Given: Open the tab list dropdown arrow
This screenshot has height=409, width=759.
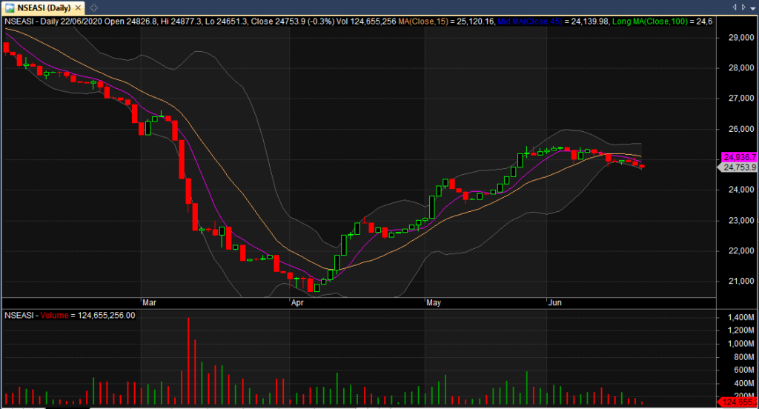Looking at the screenshot, I should point(752,7).
